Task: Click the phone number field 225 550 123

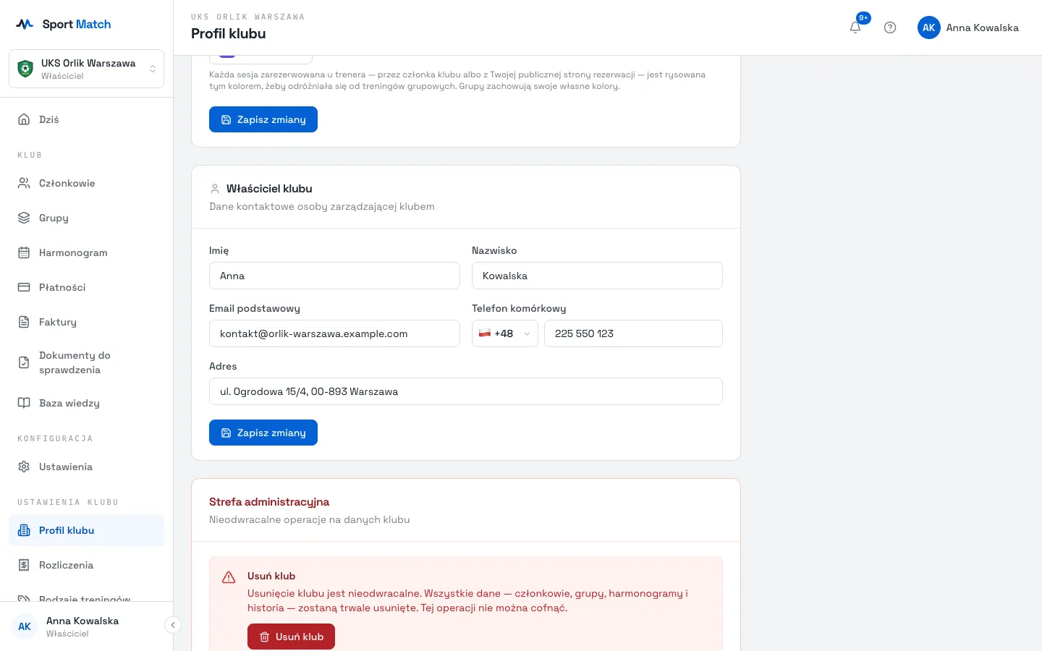Action: [633, 333]
